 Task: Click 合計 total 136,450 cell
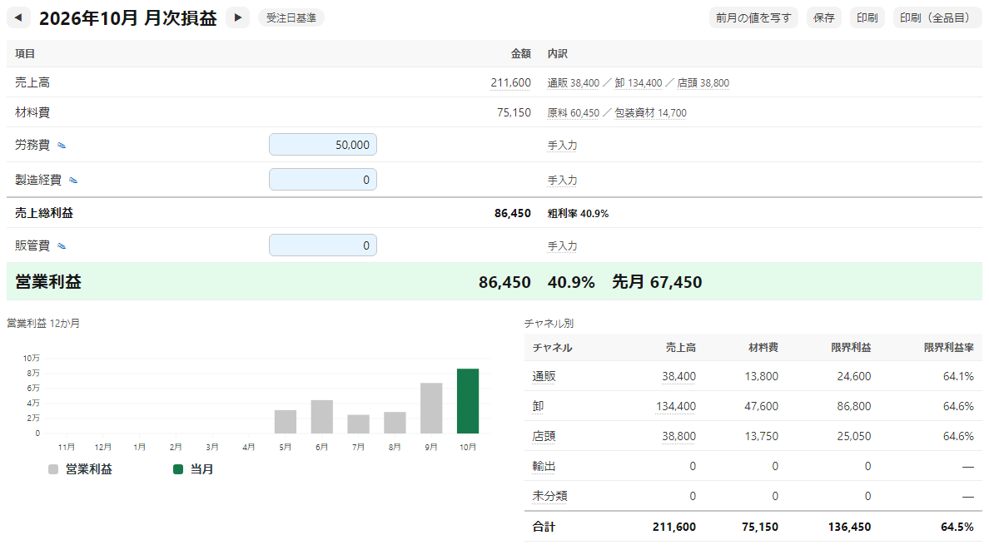click(850, 528)
